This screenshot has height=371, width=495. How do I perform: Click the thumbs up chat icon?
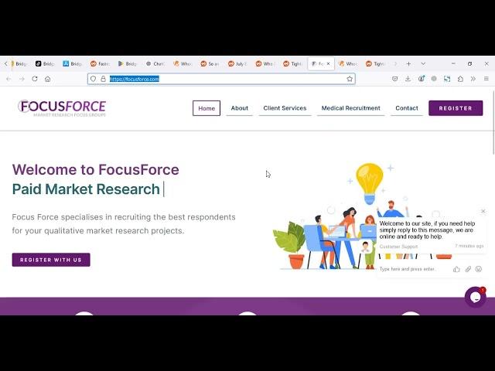[456, 269]
